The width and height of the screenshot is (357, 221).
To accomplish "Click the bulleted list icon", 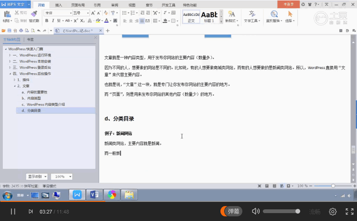I will (124, 13).
